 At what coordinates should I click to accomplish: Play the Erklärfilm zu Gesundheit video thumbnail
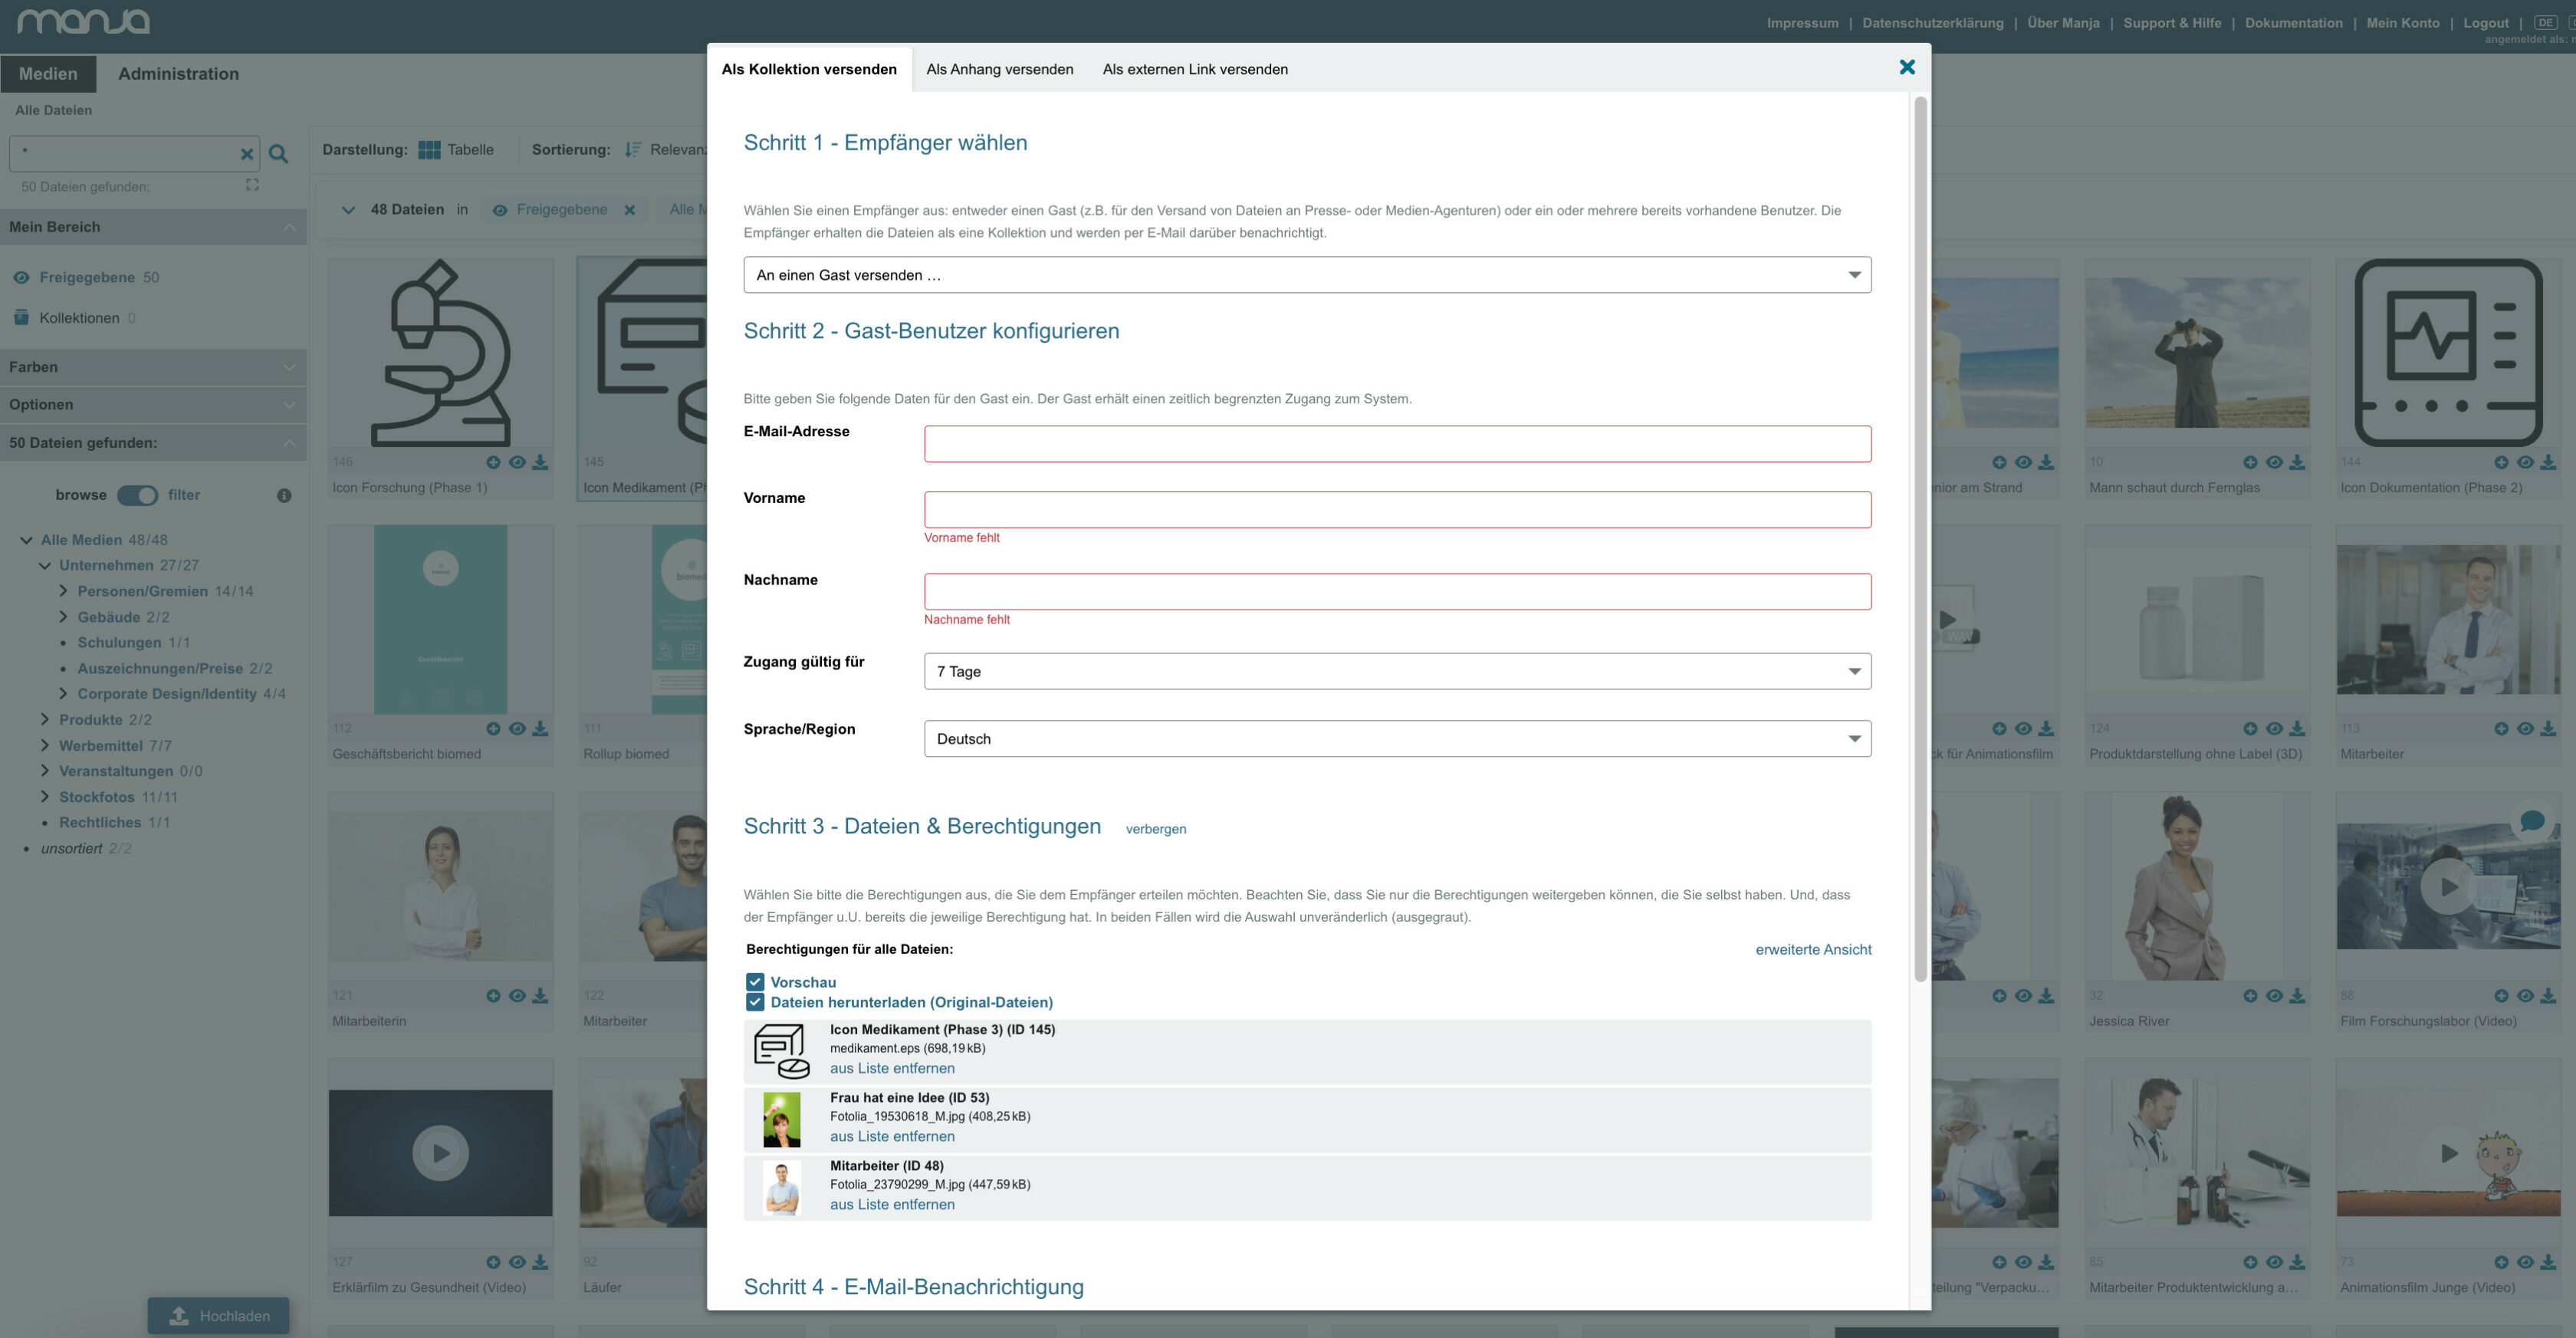pyautogui.click(x=440, y=1153)
